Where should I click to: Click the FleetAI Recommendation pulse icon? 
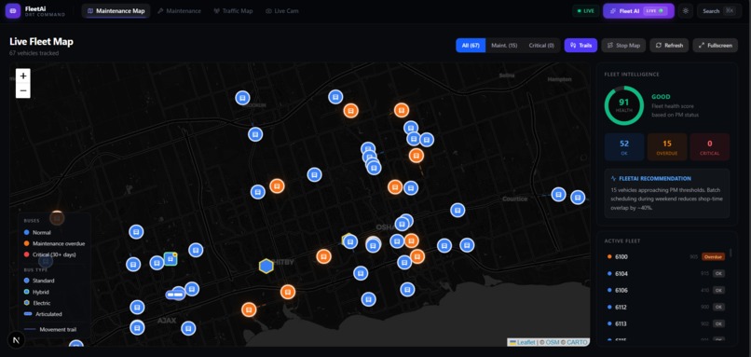click(x=614, y=178)
